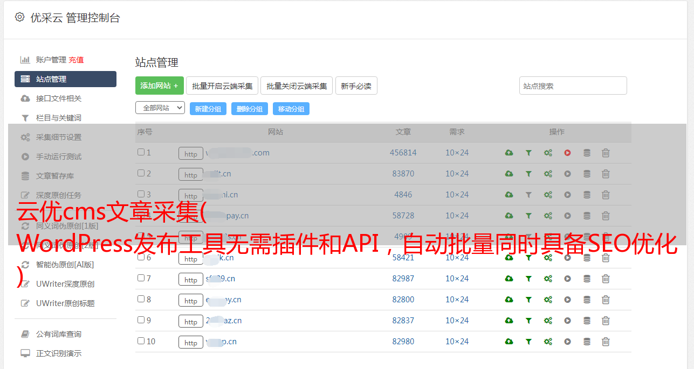Click the red 充值 link
The width and height of the screenshot is (694, 369).
[x=76, y=60]
